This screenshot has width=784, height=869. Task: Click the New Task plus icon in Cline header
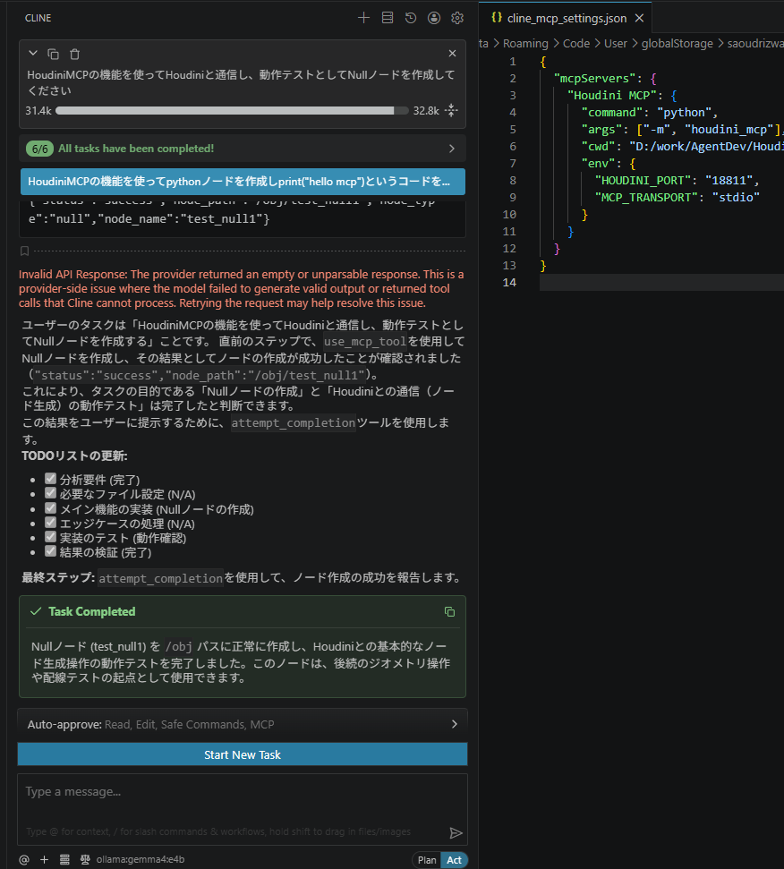pos(363,17)
